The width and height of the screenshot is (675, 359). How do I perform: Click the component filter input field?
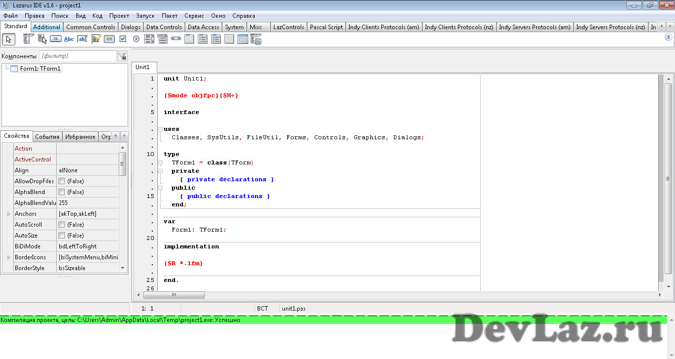[78, 56]
